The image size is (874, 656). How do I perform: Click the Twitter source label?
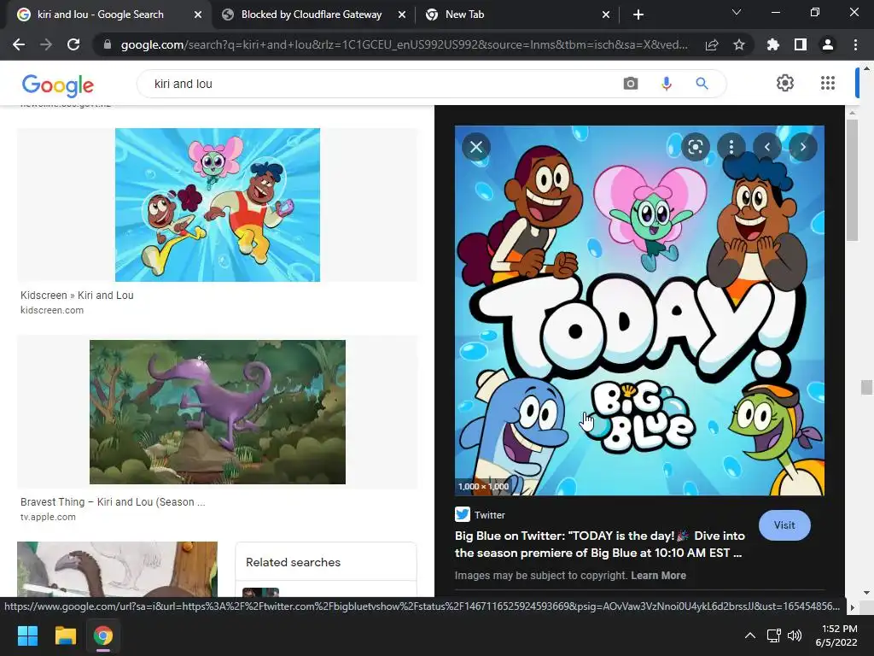point(489,515)
